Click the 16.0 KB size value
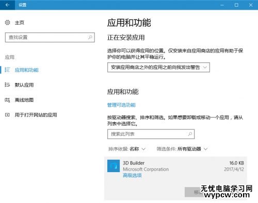258x203 pixels. [236, 163]
